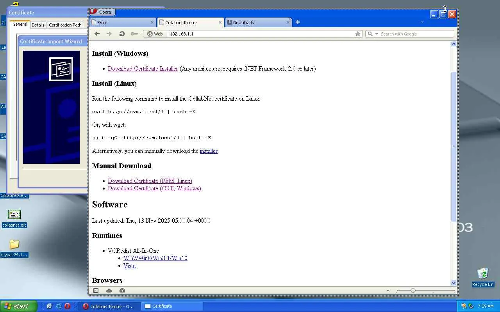Open Opera Link cloud icon
This screenshot has height=312, width=500.
point(109,291)
